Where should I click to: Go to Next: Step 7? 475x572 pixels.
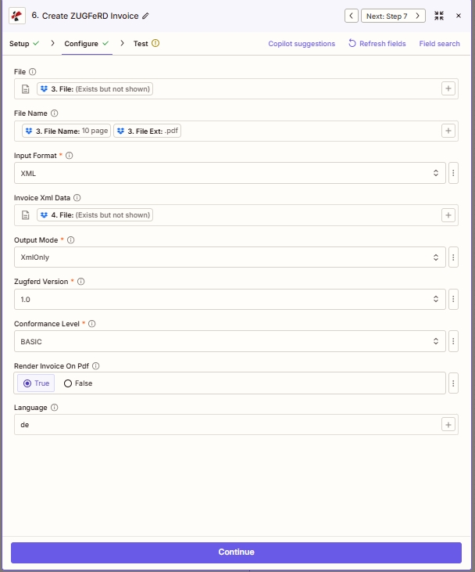click(393, 16)
